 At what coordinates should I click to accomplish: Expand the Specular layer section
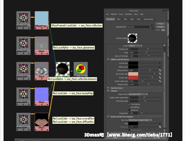pos(108,88)
